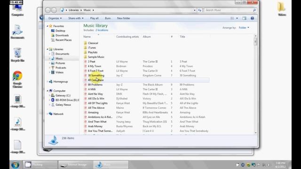
Task: Click the refresh button beside address bar
Action: coord(199,10)
